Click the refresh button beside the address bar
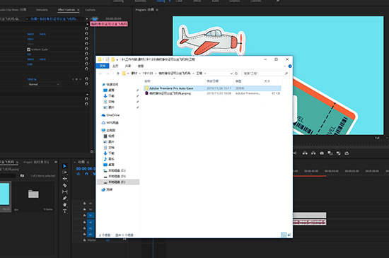Screen dimensions: 389x258 [236, 74]
